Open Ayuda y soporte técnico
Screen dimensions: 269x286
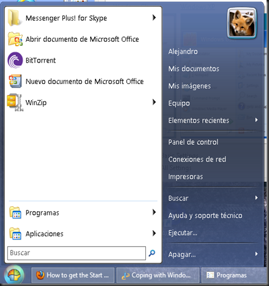[205, 215]
